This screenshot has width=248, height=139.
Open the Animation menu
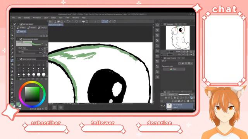click(x=37, y=18)
